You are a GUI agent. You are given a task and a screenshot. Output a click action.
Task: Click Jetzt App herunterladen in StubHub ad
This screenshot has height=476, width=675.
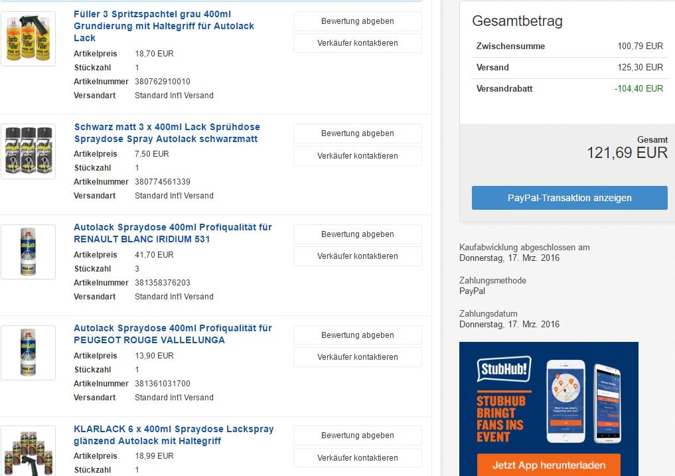pyautogui.click(x=548, y=465)
